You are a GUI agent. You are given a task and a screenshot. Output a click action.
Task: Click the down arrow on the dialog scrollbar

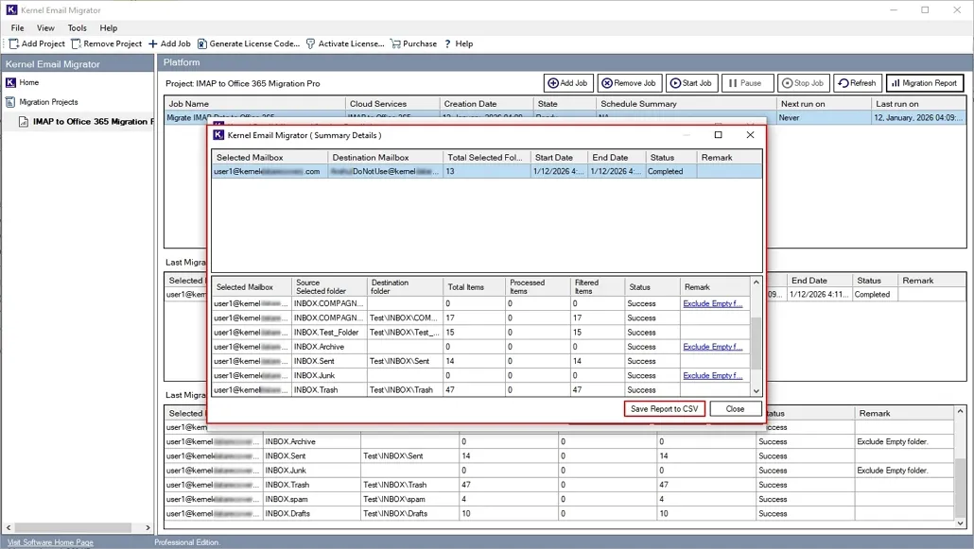pyautogui.click(x=757, y=390)
